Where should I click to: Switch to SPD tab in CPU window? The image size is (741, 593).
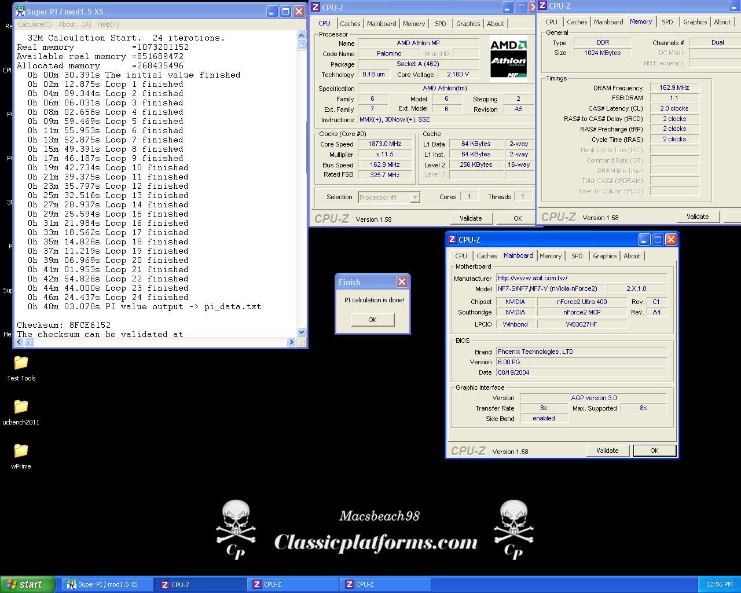pyautogui.click(x=441, y=24)
